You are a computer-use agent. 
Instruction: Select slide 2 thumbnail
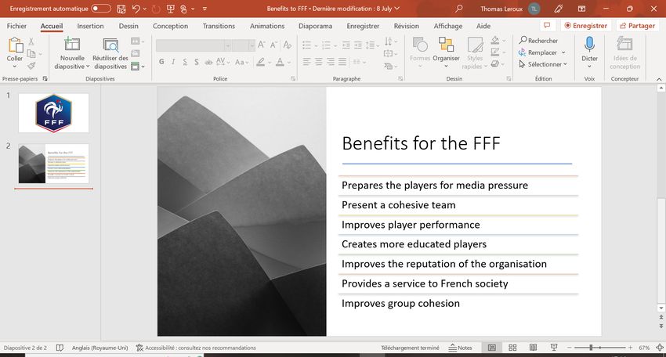(53, 164)
